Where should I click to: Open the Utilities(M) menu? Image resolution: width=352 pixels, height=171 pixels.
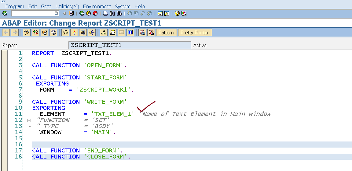coord(67,6)
